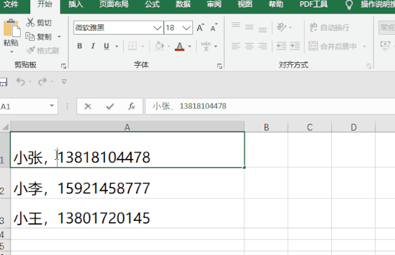
Task: Confirm entry with formula bar checkmark
Action: (109, 106)
